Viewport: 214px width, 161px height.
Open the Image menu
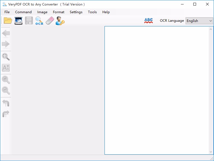42,12
